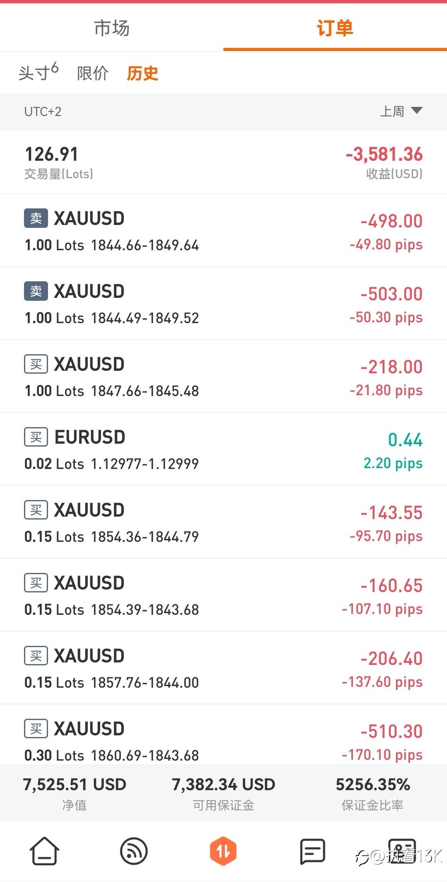Select the 历史 history sub-tab
Image resolution: width=447 pixels, height=882 pixels.
coord(142,73)
